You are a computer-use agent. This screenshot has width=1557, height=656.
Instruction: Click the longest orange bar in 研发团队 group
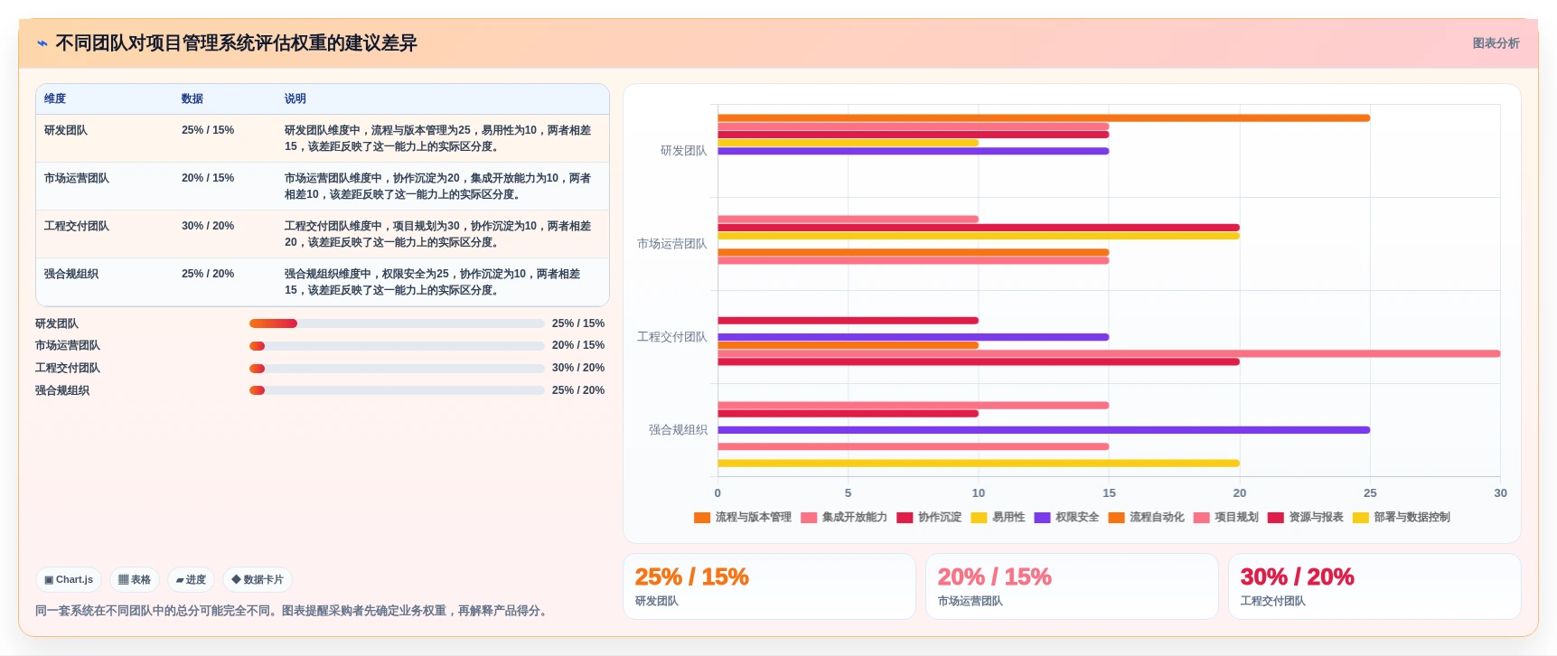tap(1044, 117)
